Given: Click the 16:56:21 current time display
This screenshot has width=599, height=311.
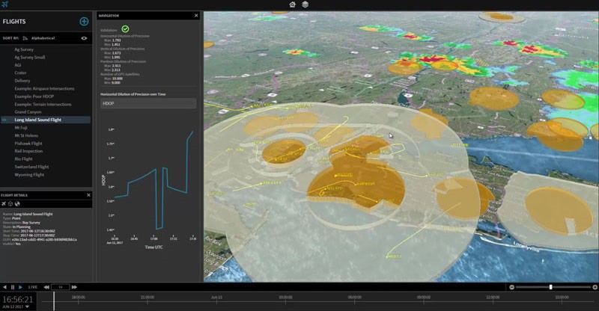Looking at the screenshot, I should tap(18, 299).
